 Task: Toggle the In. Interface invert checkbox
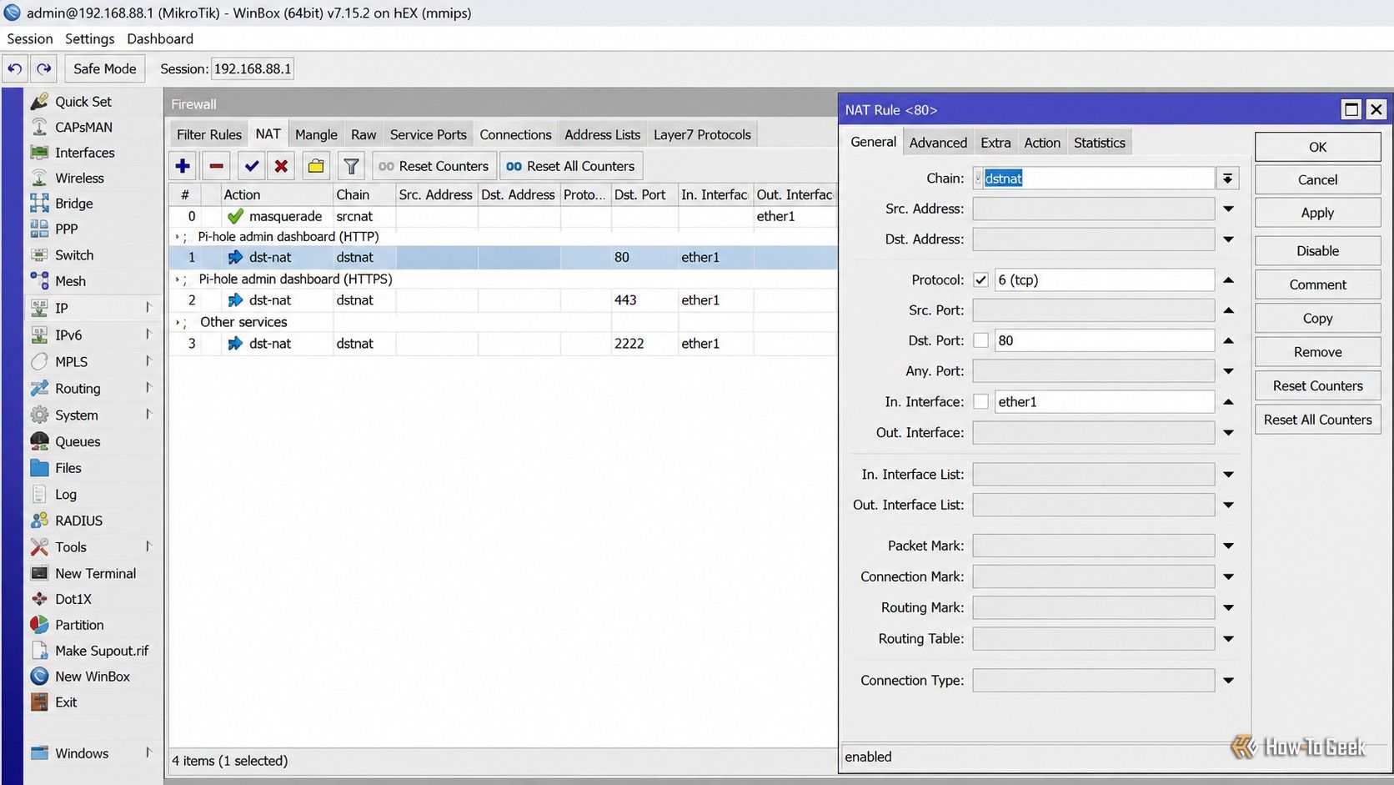coord(980,401)
